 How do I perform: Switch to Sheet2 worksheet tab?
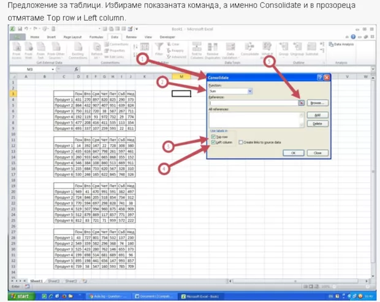pyautogui.click(x=53, y=281)
